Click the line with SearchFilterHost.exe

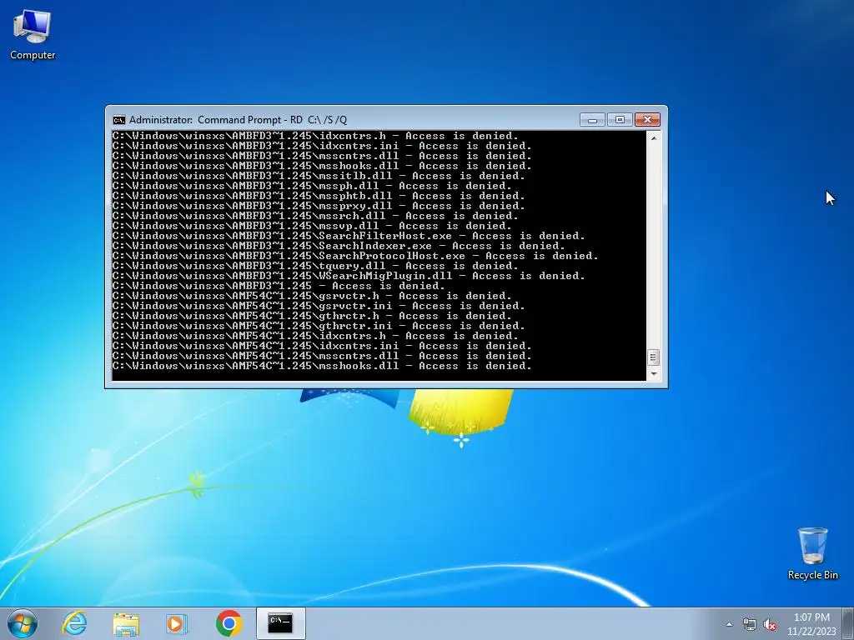click(x=349, y=236)
